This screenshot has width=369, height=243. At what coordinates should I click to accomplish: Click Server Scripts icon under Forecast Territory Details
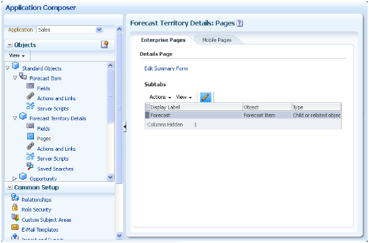30,156
